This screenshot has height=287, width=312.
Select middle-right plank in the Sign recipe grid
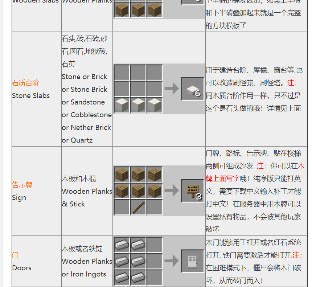(155, 191)
